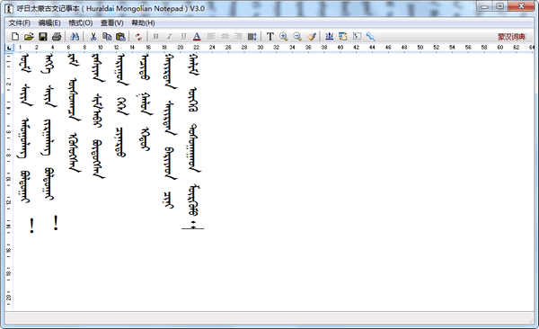Viewport: 539px width, 329px height.
Task: Toggle bold formatting with the B icon
Action: [155, 37]
